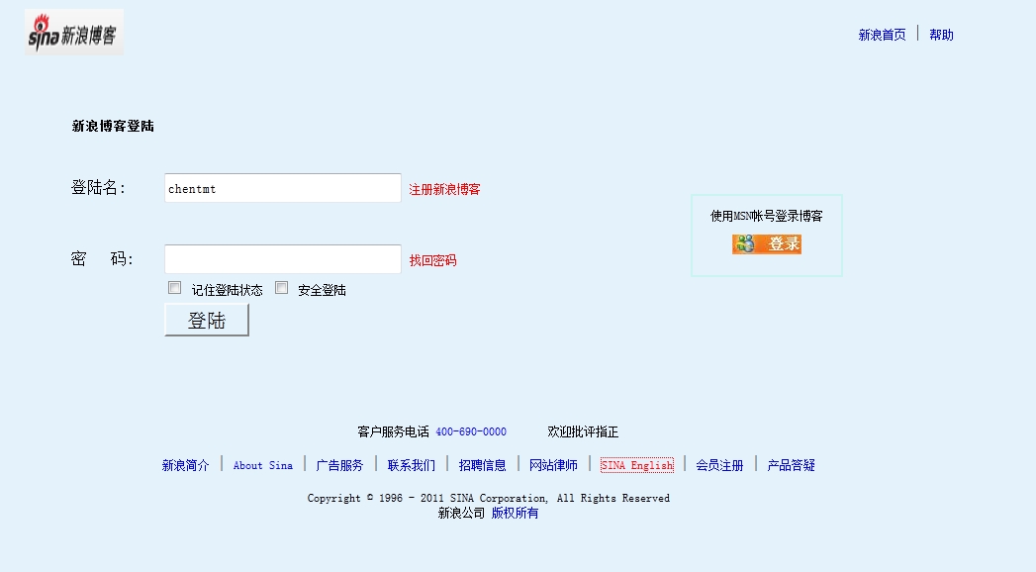Click the 登陆 login button

pos(207,320)
